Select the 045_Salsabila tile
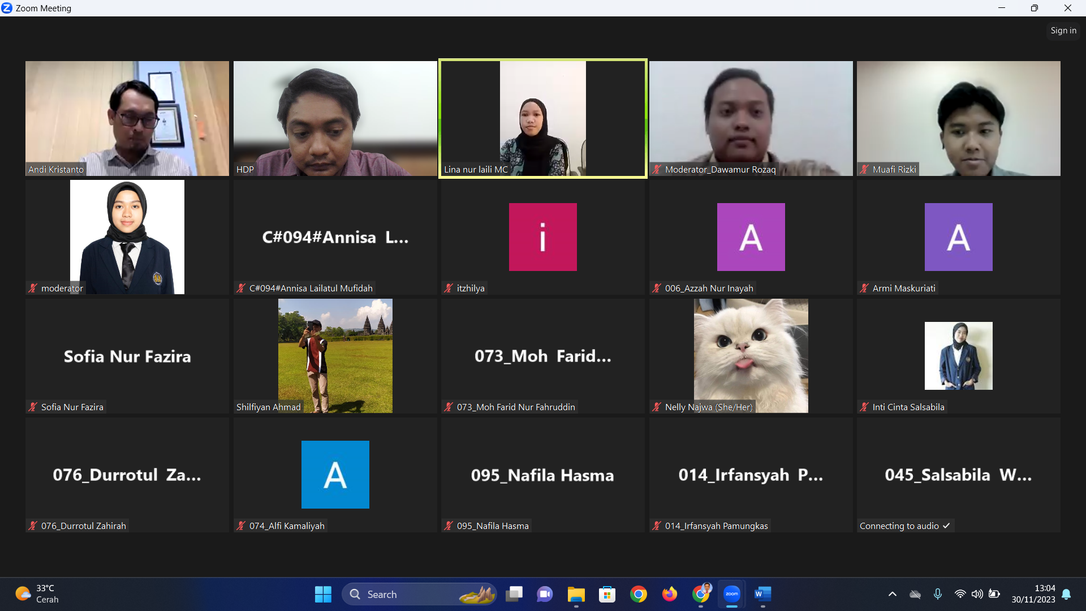 click(x=959, y=475)
